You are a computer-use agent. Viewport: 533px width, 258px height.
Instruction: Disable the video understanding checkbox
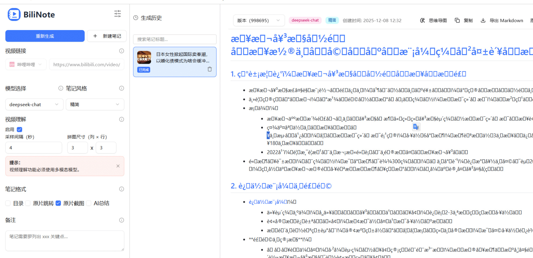click(20, 130)
